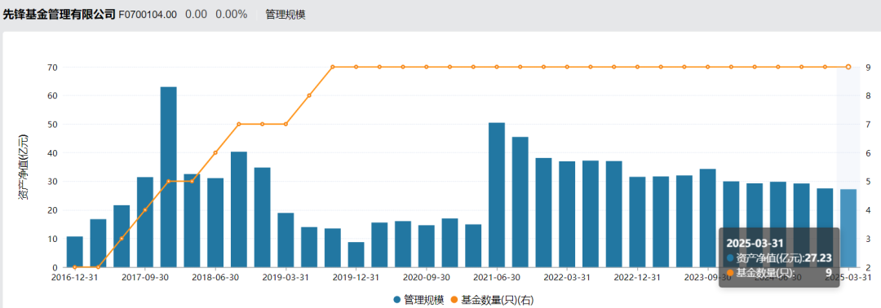Select the highlighted 2025-03-31 bar
This screenshot has height=308, width=881.
click(848, 228)
